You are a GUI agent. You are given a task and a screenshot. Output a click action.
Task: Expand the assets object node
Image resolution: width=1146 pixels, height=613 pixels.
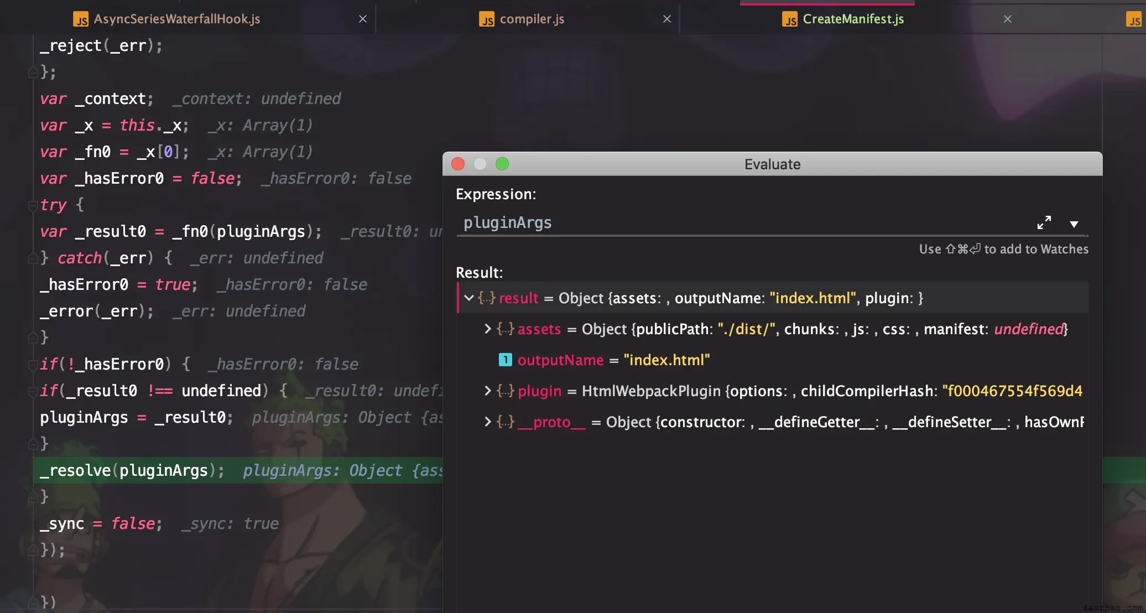(x=487, y=329)
